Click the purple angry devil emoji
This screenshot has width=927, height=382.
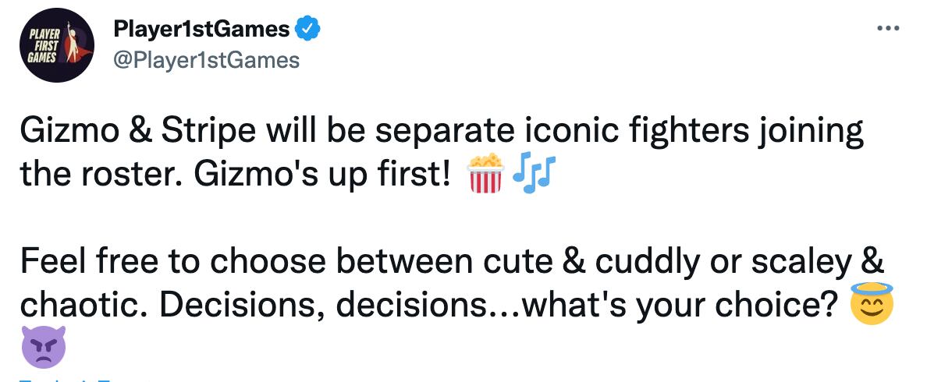click(43, 348)
